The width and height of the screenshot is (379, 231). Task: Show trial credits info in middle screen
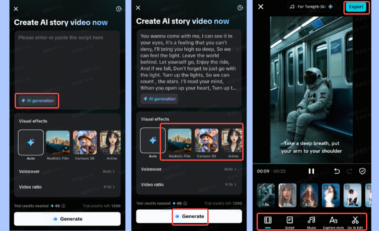click(185, 203)
